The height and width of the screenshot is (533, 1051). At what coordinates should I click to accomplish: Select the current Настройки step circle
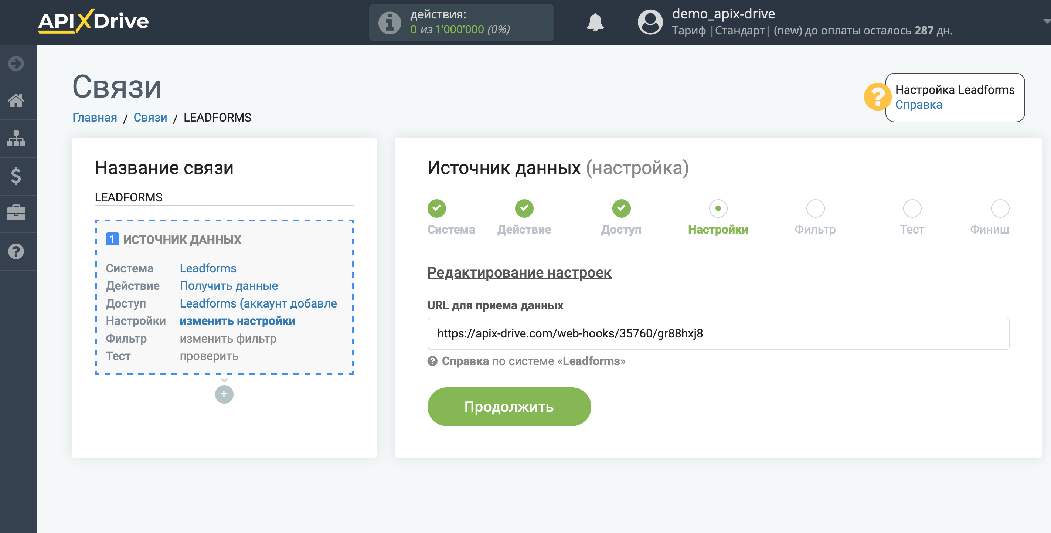pos(718,208)
